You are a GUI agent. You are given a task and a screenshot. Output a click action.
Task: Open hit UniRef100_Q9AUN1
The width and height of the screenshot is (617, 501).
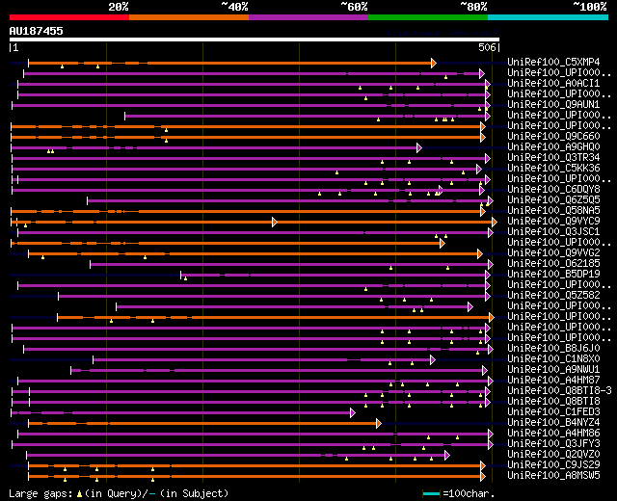pos(553,105)
